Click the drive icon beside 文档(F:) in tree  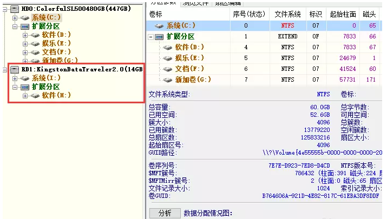click(35, 52)
